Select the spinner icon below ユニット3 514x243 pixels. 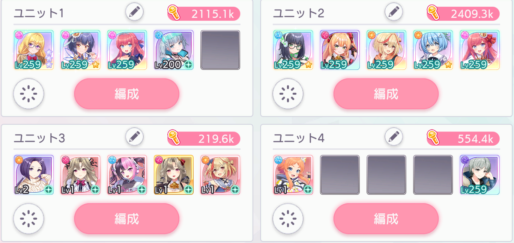coord(29,219)
